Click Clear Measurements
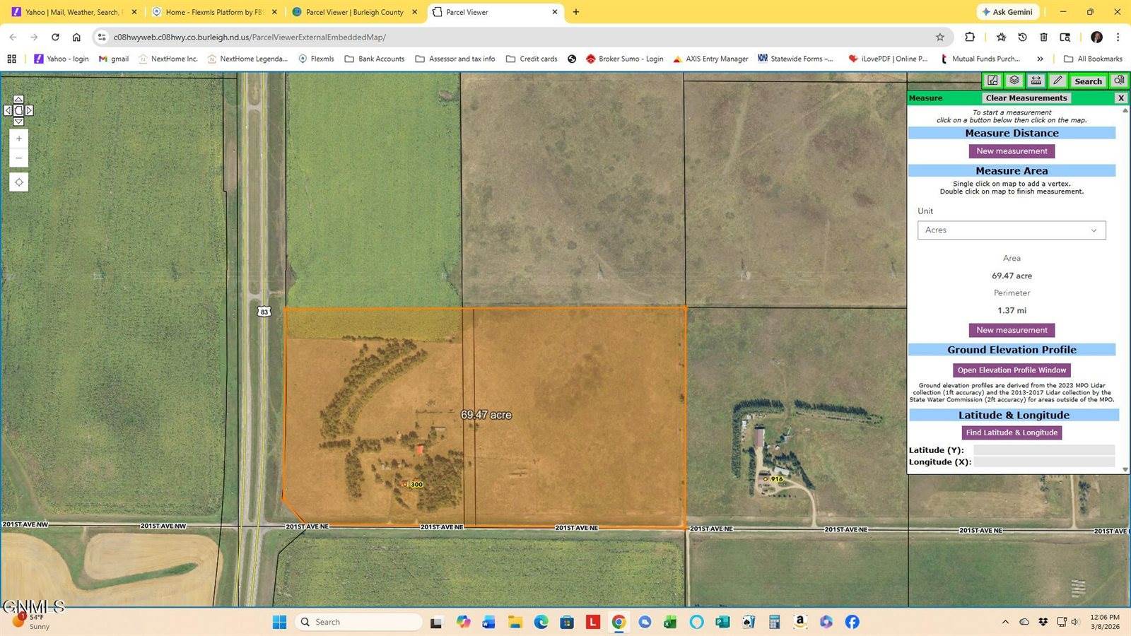This screenshot has height=636, width=1131. (1026, 98)
